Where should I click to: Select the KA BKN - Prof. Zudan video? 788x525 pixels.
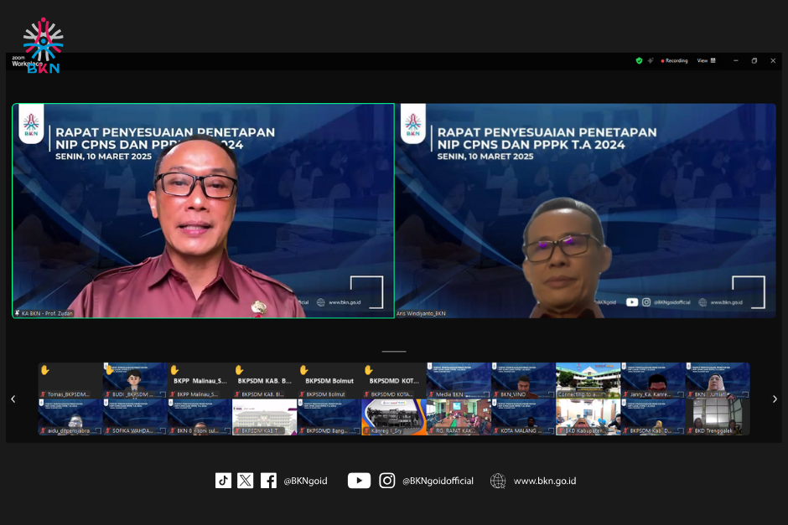pyautogui.click(x=203, y=210)
